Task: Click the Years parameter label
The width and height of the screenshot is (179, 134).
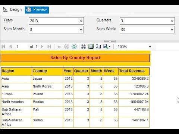Action: [x=8, y=20]
